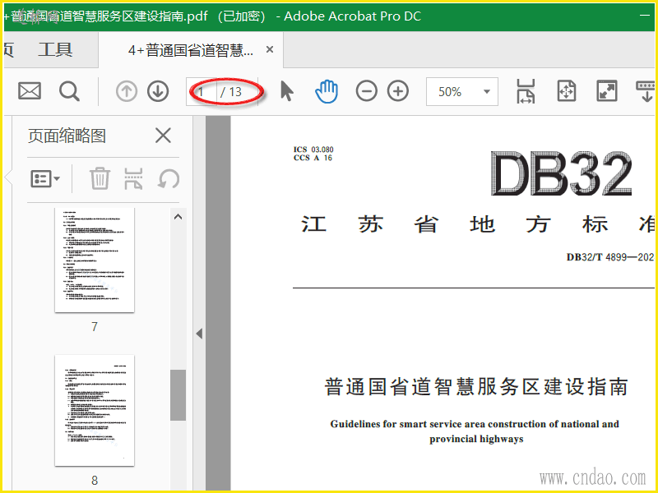
Task: Click the title 普通国省道智慧服务区建设指南
Action: coord(476,386)
